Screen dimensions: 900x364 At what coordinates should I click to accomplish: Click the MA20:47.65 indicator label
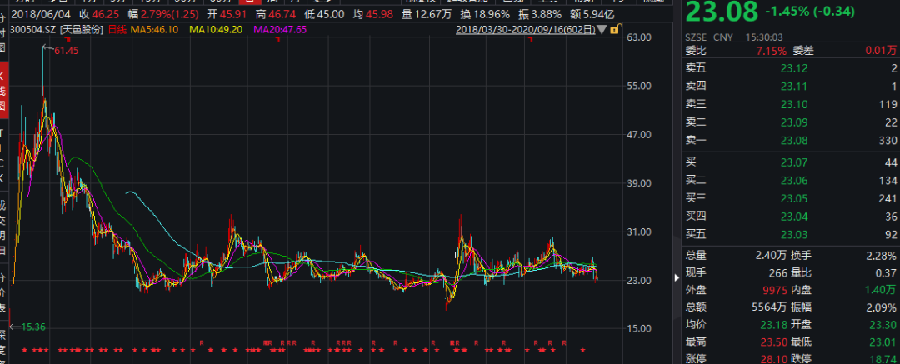pos(279,30)
